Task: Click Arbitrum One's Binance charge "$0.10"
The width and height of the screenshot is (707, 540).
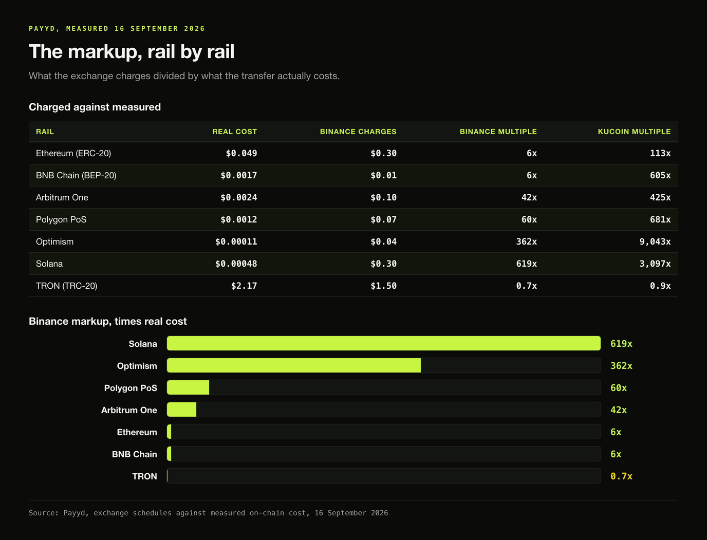Action: click(x=384, y=197)
